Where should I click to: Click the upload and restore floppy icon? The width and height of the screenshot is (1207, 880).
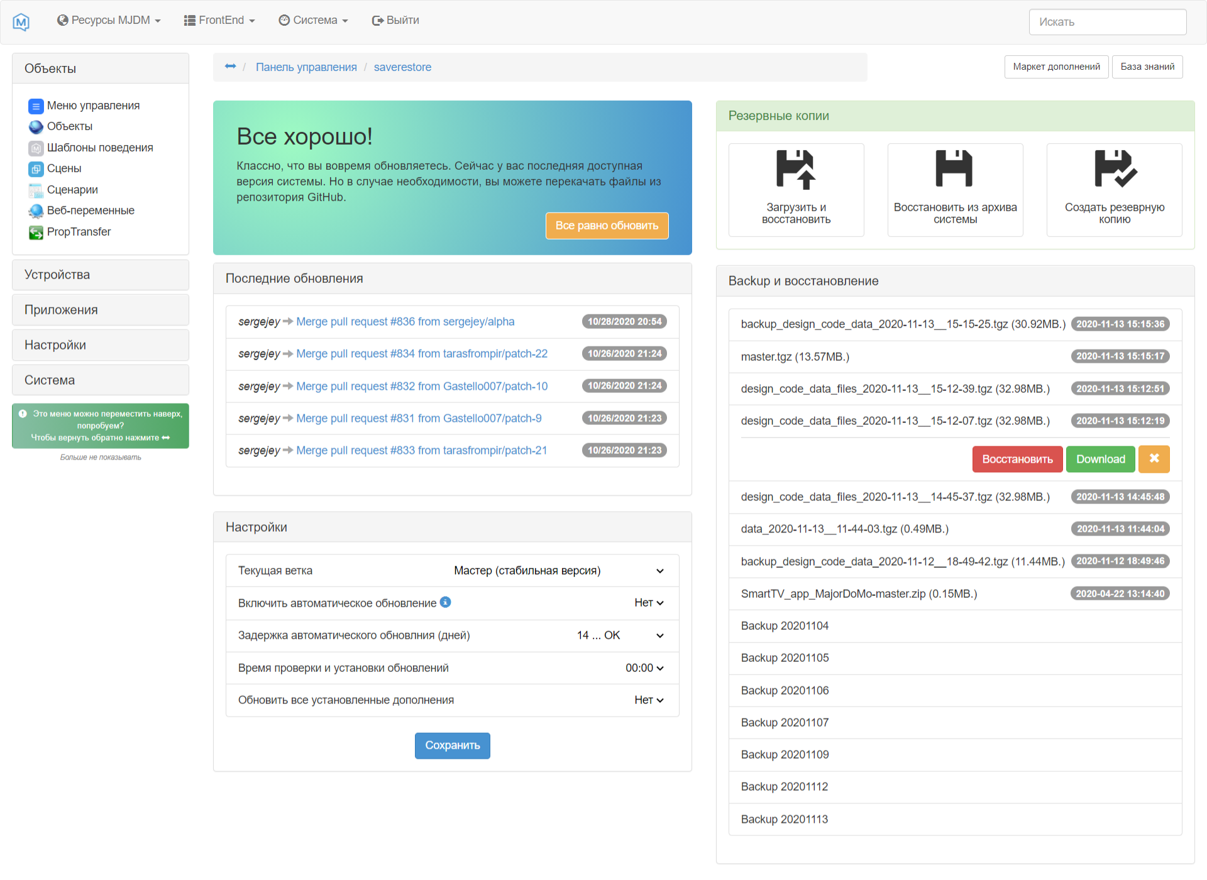coord(796,169)
